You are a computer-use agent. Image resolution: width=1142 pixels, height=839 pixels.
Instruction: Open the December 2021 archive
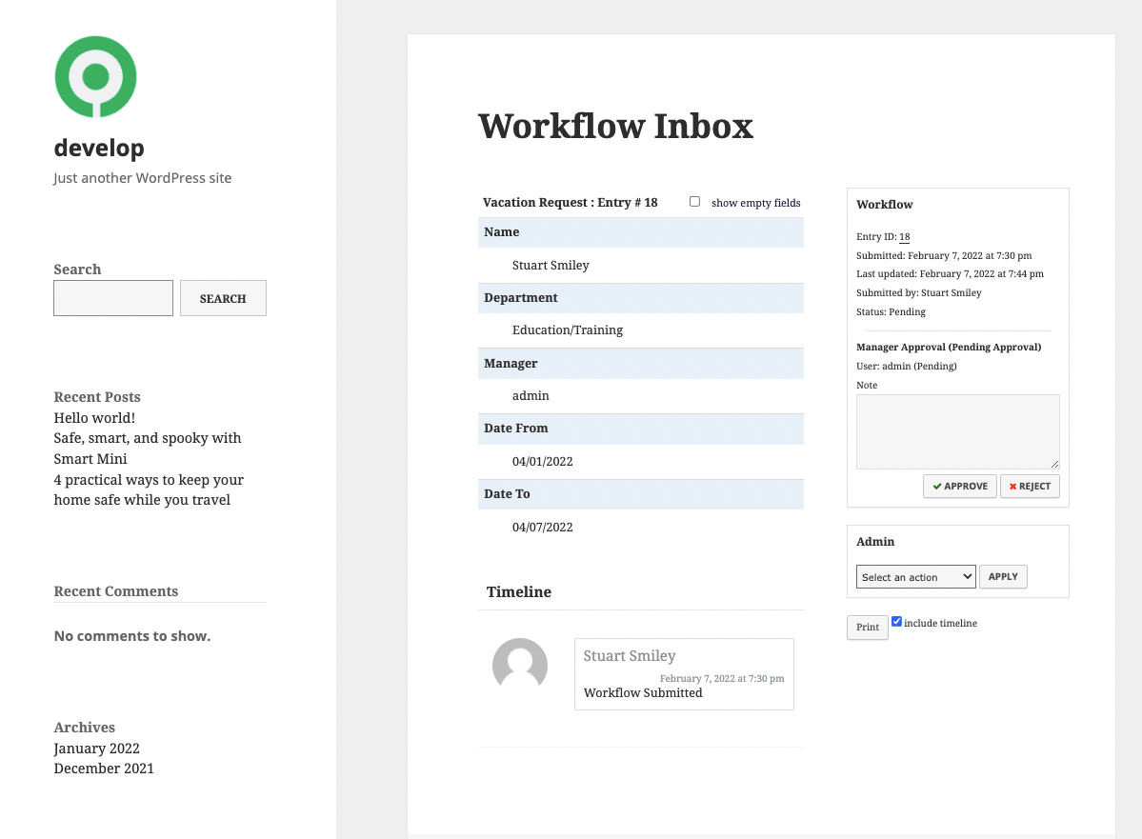point(103,769)
